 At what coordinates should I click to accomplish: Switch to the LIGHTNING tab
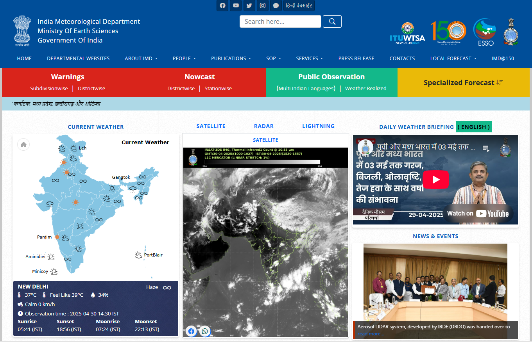pos(319,126)
